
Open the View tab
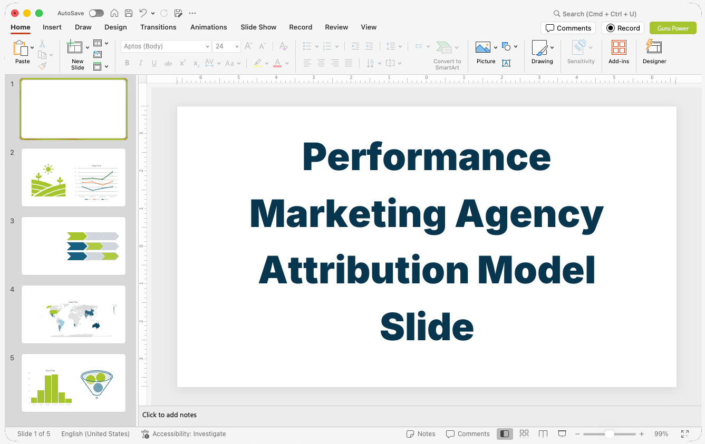tap(369, 27)
